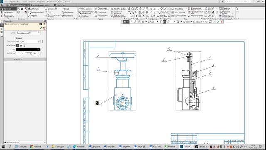Screen dimensions: 266x150
Task: Click the Наружная резьба tool
Action: pos(225,12)
